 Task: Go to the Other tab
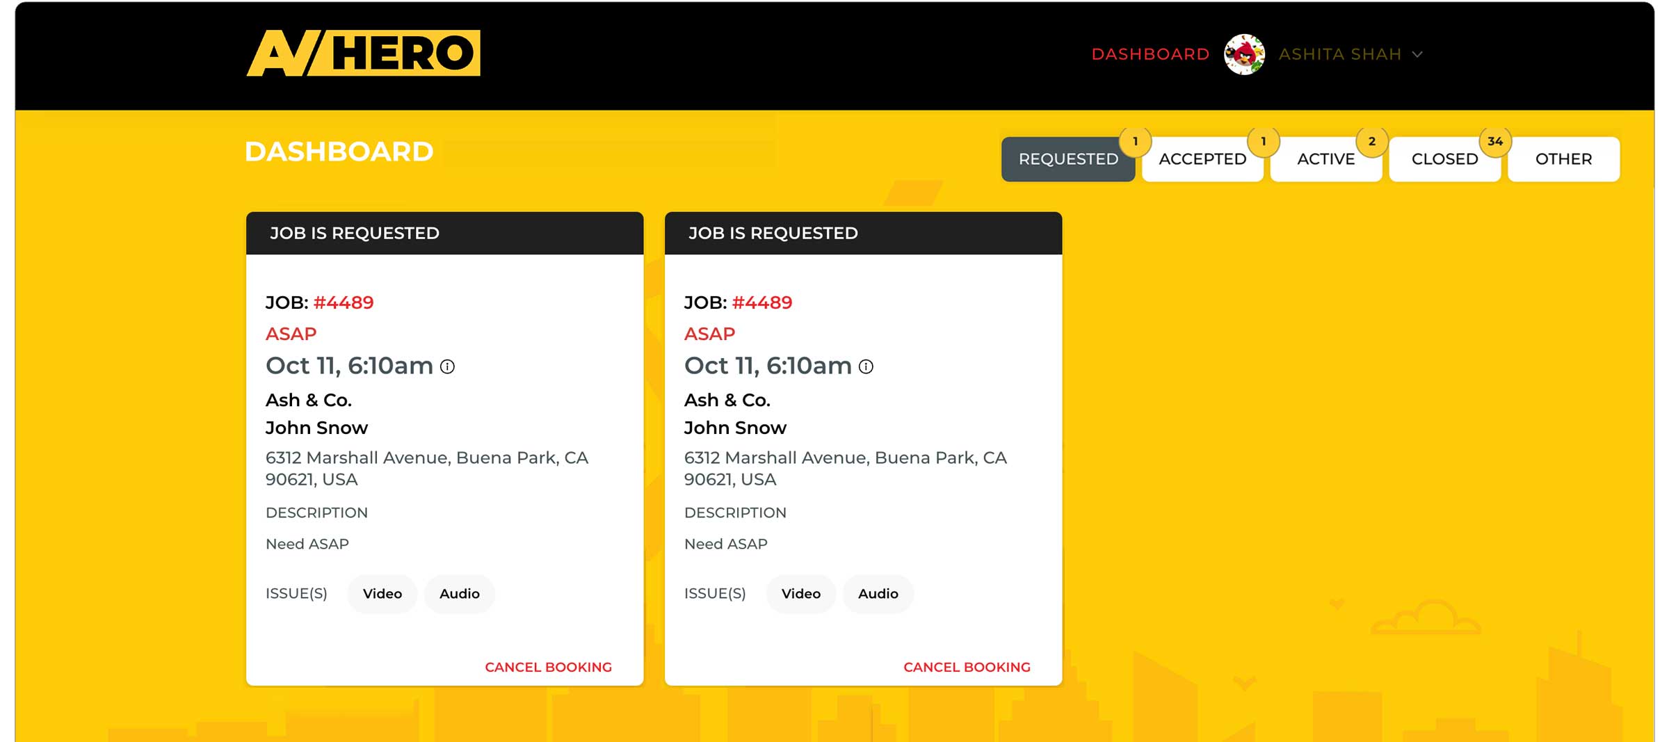1563,159
